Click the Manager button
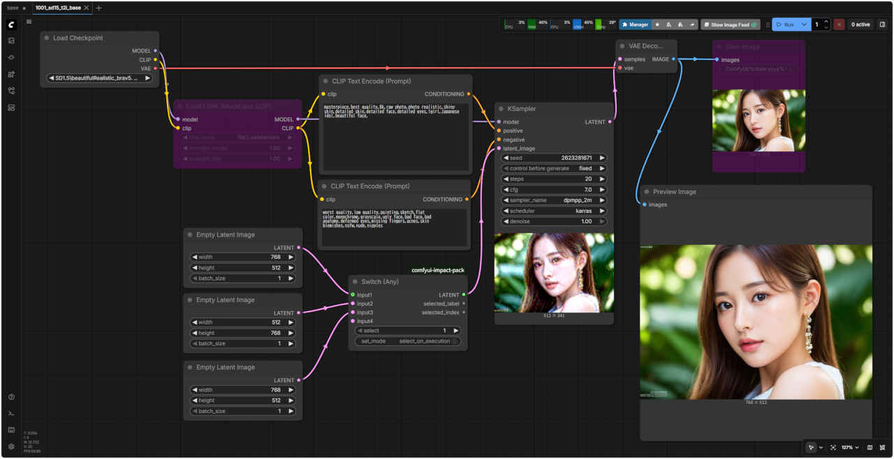 coord(635,24)
